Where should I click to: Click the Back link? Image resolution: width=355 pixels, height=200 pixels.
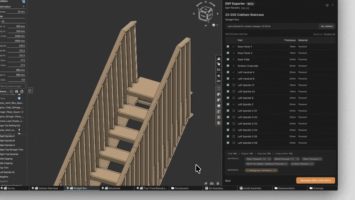(x=228, y=181)
